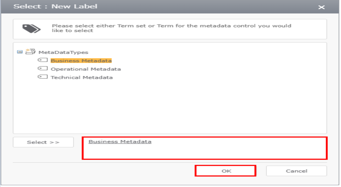
Task: Click the Technical Metadata tag icon
Action: [x=43, y=77]
